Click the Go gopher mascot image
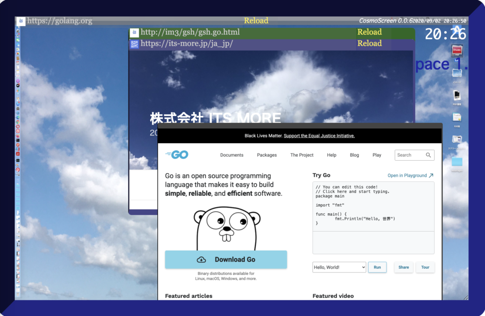Screen dimensions: 485x316 227,227
